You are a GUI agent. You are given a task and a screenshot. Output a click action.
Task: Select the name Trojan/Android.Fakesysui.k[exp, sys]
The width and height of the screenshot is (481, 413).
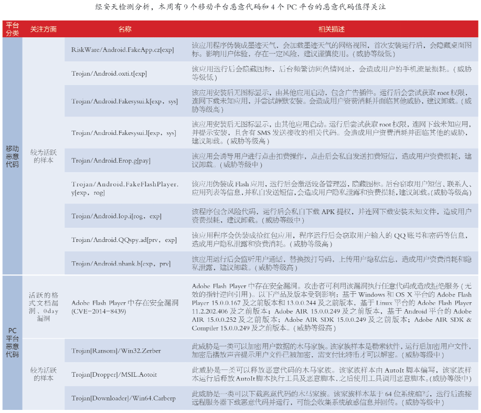(124, 101)
